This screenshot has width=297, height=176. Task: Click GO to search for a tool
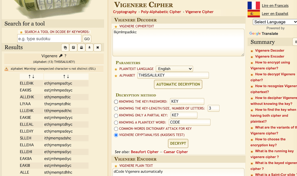click(87, 39)
